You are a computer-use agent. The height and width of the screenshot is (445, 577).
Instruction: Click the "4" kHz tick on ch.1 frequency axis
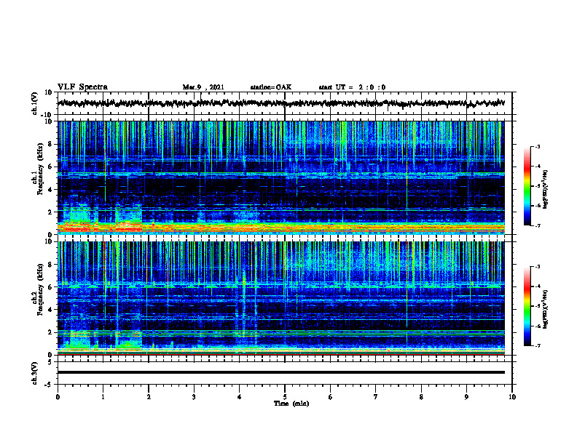click(50, 190)
